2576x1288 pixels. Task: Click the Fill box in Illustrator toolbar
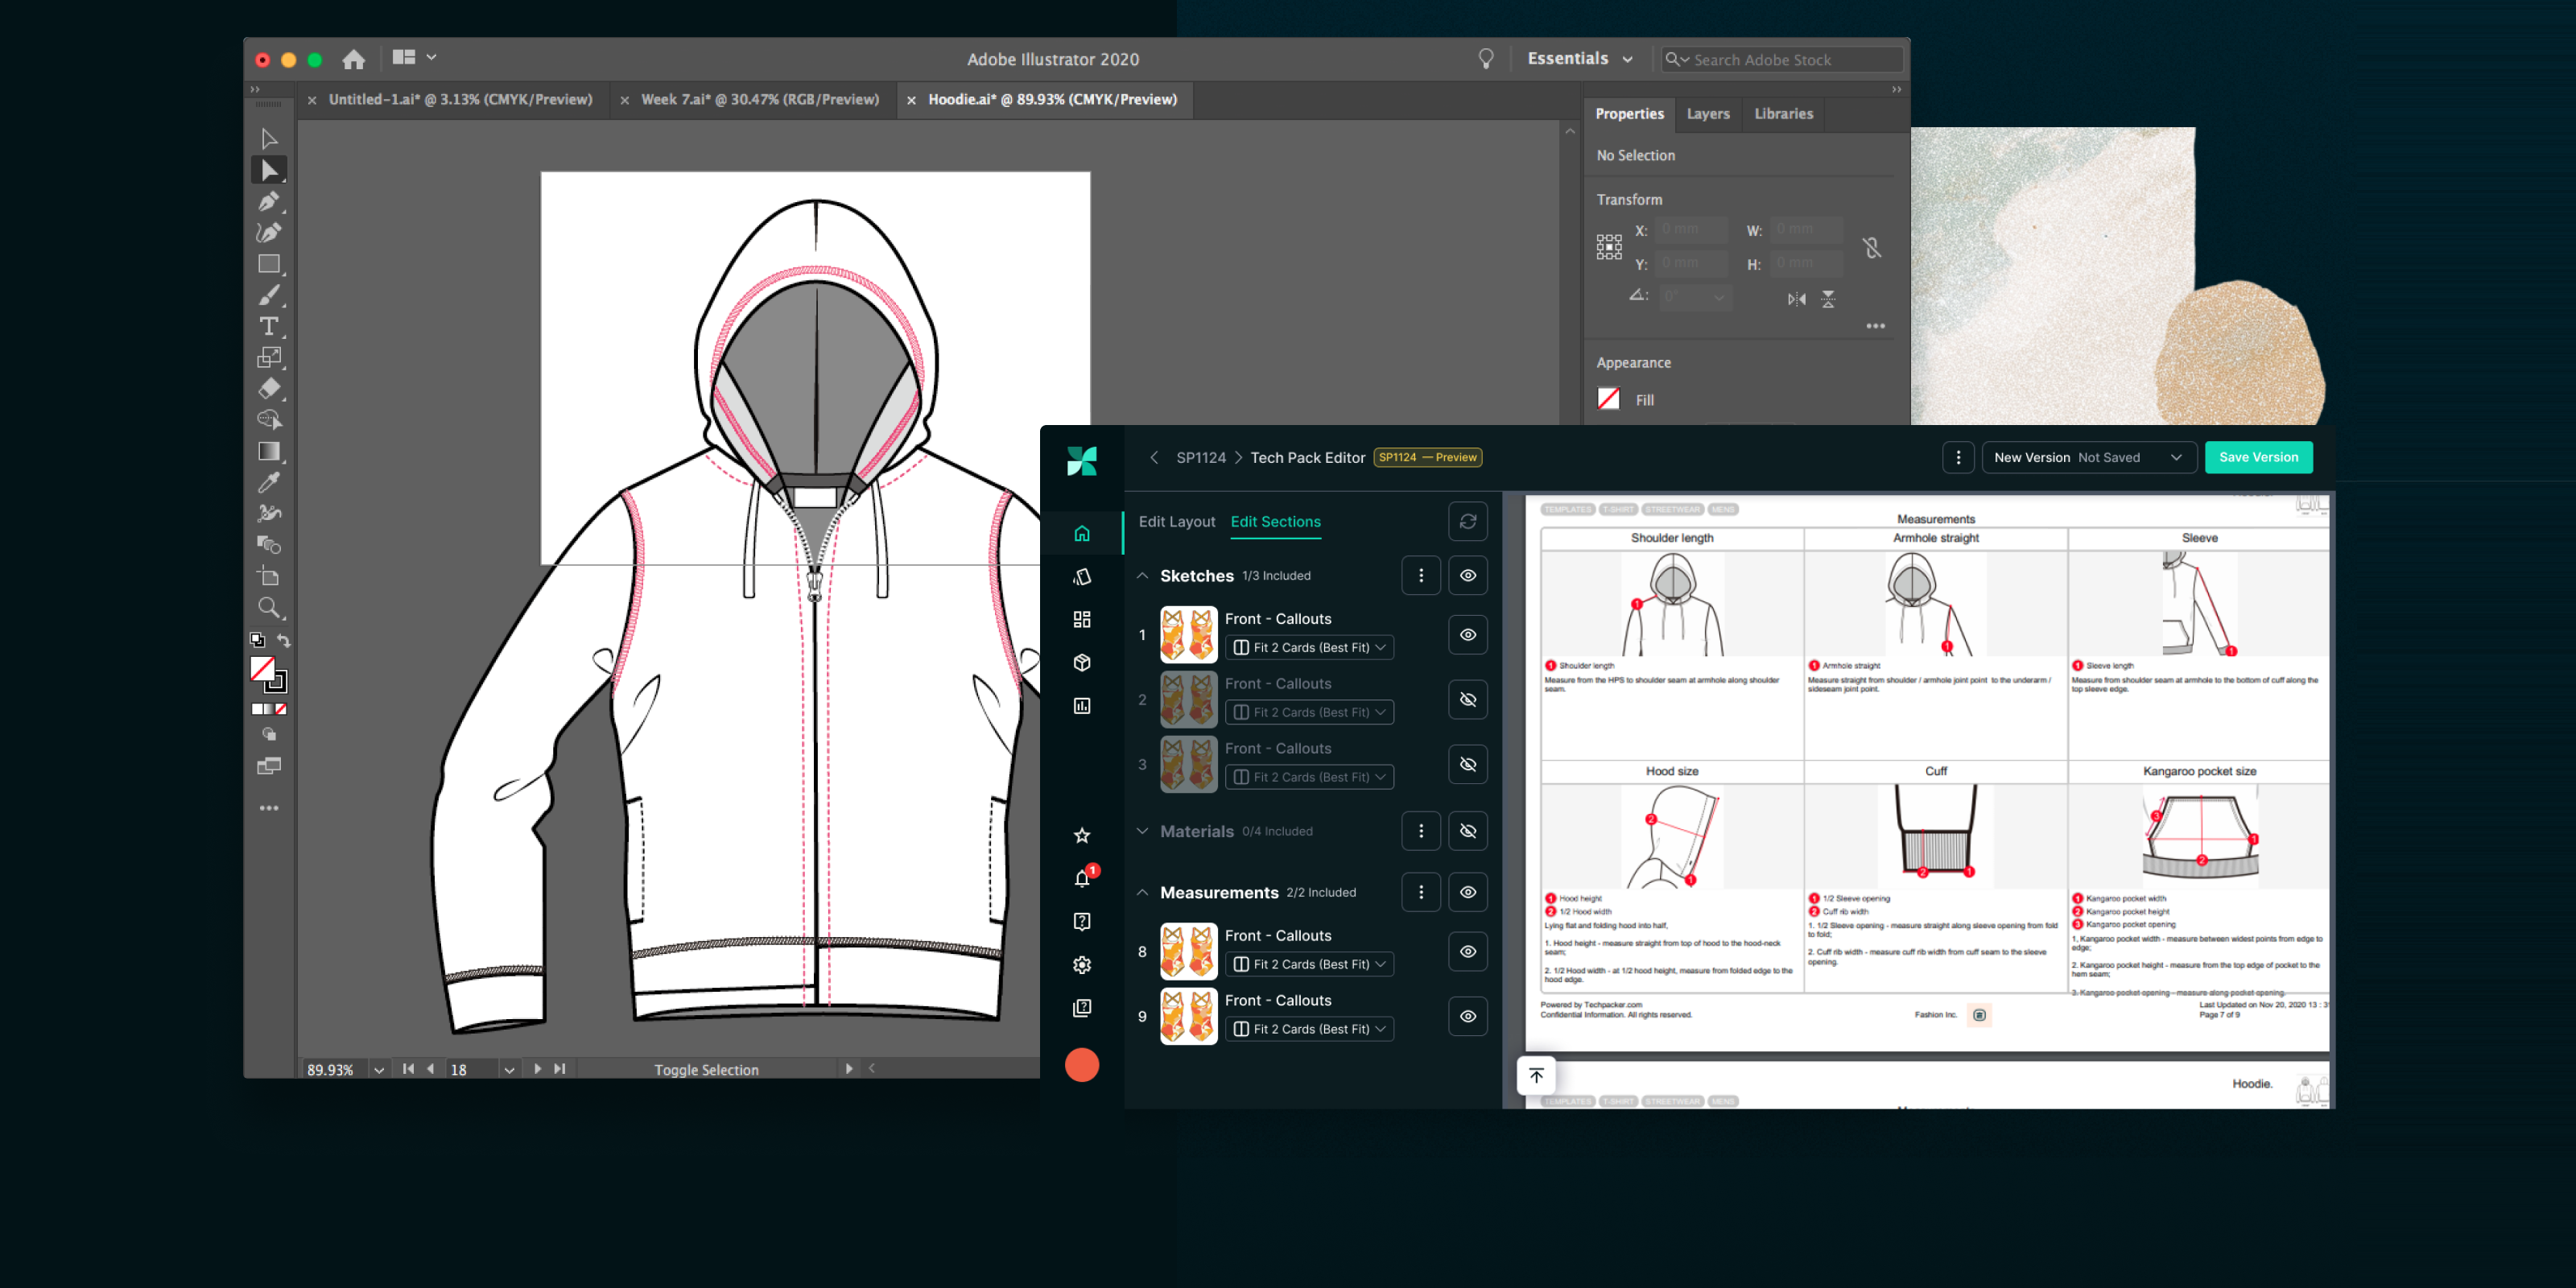tap(262, 668)
